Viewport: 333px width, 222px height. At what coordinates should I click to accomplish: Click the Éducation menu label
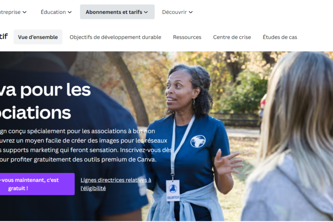click(x=53, y=12)
